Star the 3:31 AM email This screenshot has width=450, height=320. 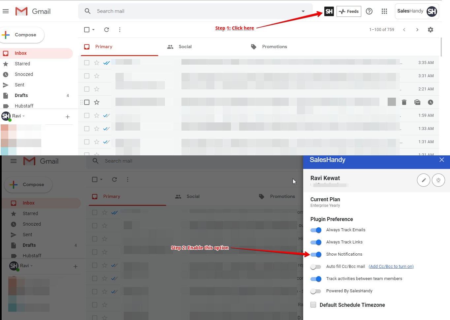click(97, 76)
